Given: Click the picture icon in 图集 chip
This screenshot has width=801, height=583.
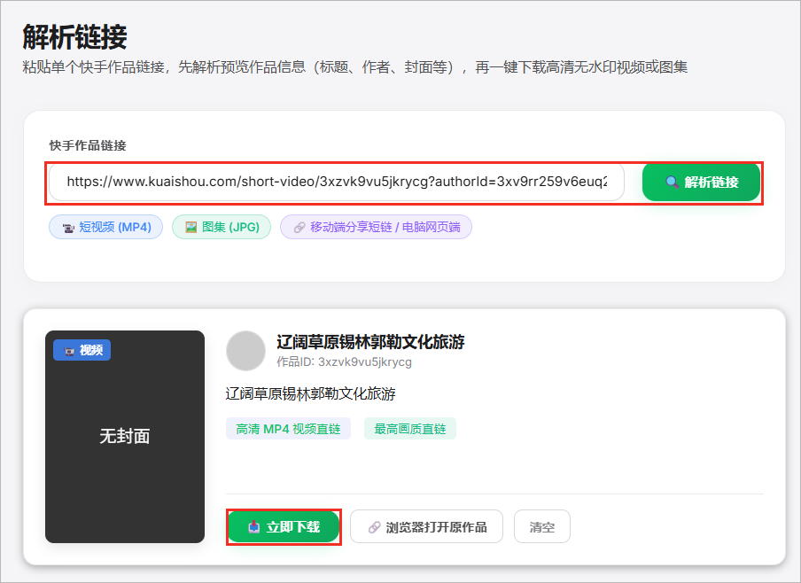Looking at the screenshot, I should pos(191,227).
